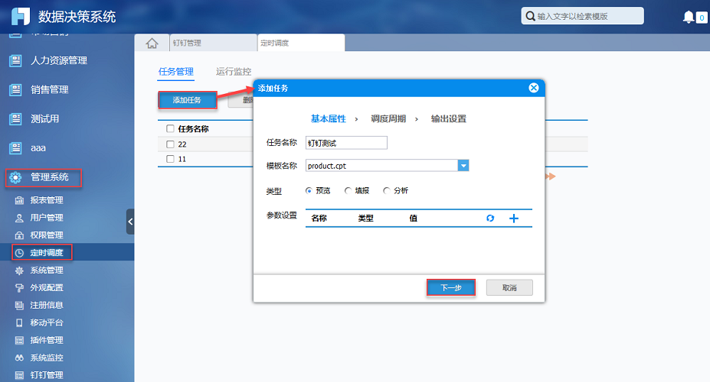Image resolution: width=710 pixels, height=382 pixels.
Task: Click the 定时调度 clock icon
Action: point(19,253)
